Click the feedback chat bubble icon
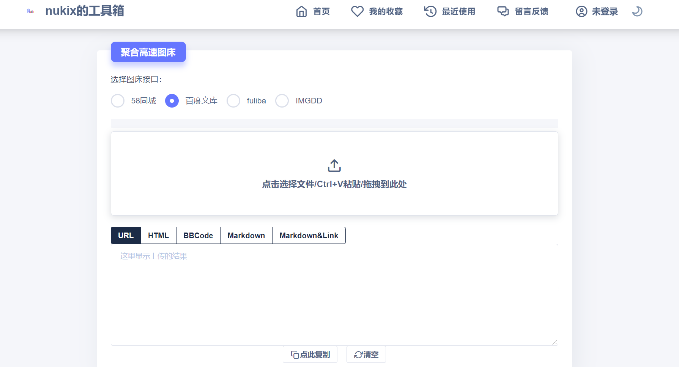 pos(503,11)
